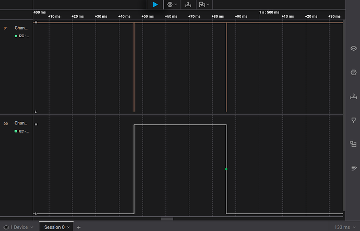Select the D0 channel label
This screenshot has height=231, width=360.
click(x=6, y=123)
